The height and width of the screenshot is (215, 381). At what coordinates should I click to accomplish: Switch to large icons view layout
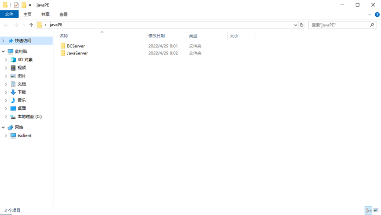coord(376,211)
